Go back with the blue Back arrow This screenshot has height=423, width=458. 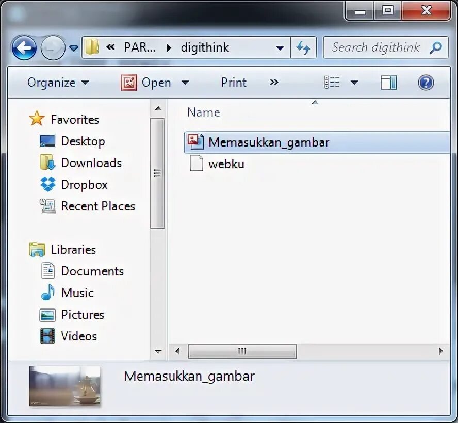click(x=24, y=47)
